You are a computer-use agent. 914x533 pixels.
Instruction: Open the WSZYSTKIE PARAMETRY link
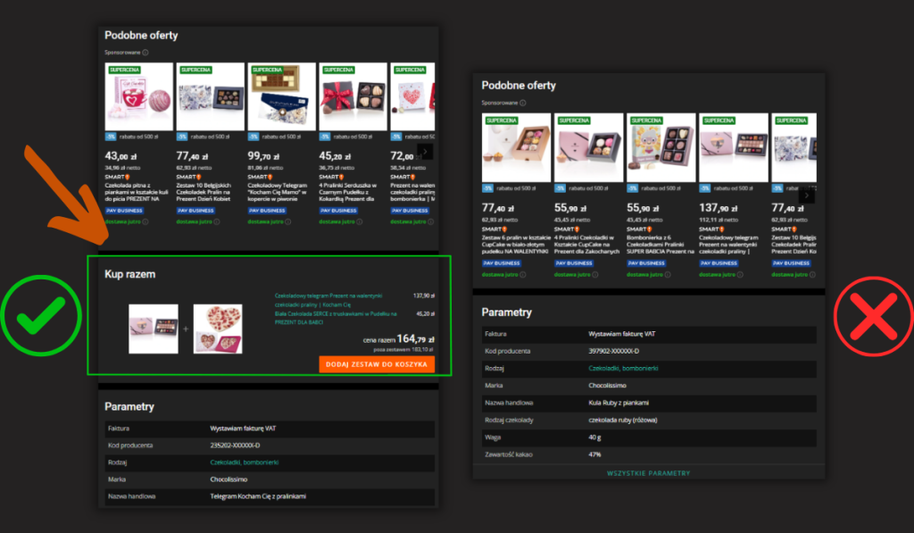(x=648, y=473)
